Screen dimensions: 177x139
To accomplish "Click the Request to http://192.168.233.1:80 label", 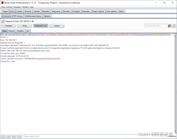I will pos(20,21).
